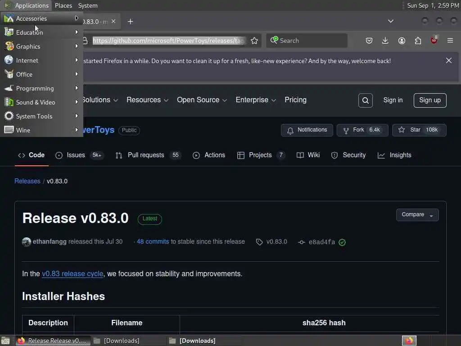
Task: Dismiss the Firefox refresh notification bar
Action: [x=449, y=60]
